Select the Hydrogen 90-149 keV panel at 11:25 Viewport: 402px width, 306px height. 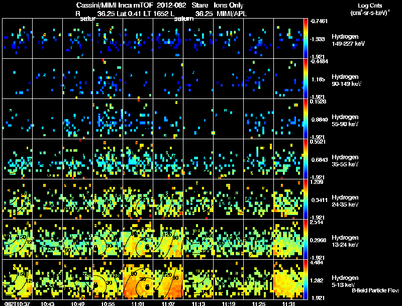pos(258,79)
